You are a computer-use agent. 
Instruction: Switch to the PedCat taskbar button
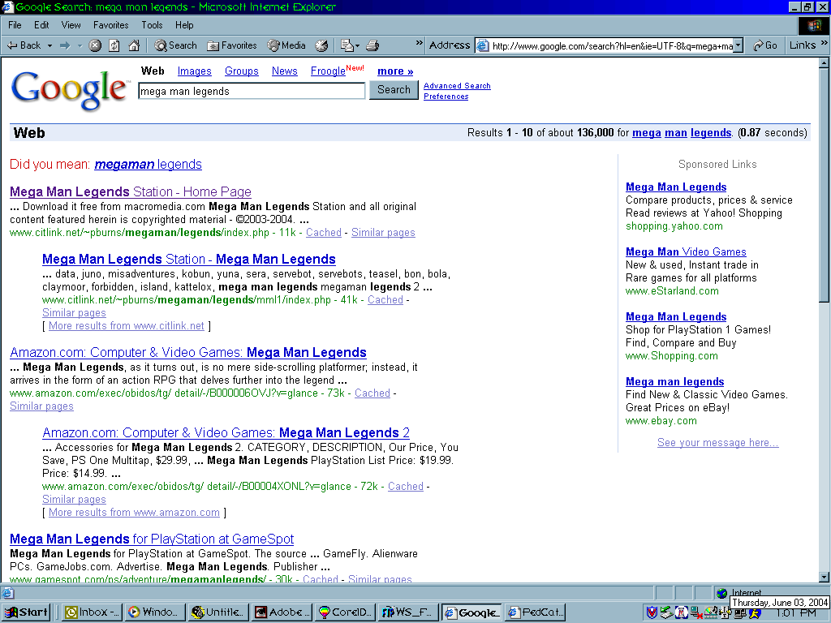click(x=535, y=612)
